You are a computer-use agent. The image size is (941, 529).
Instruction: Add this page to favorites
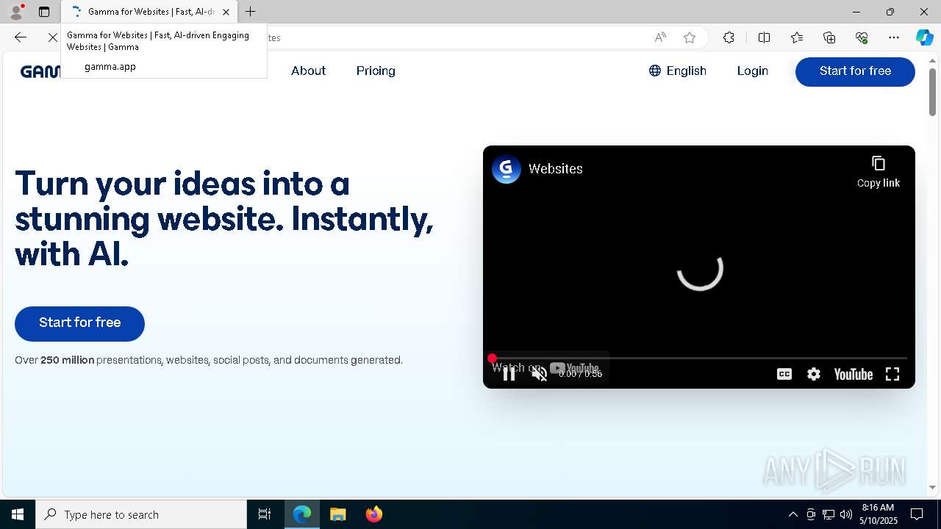[x=690, y=37]
